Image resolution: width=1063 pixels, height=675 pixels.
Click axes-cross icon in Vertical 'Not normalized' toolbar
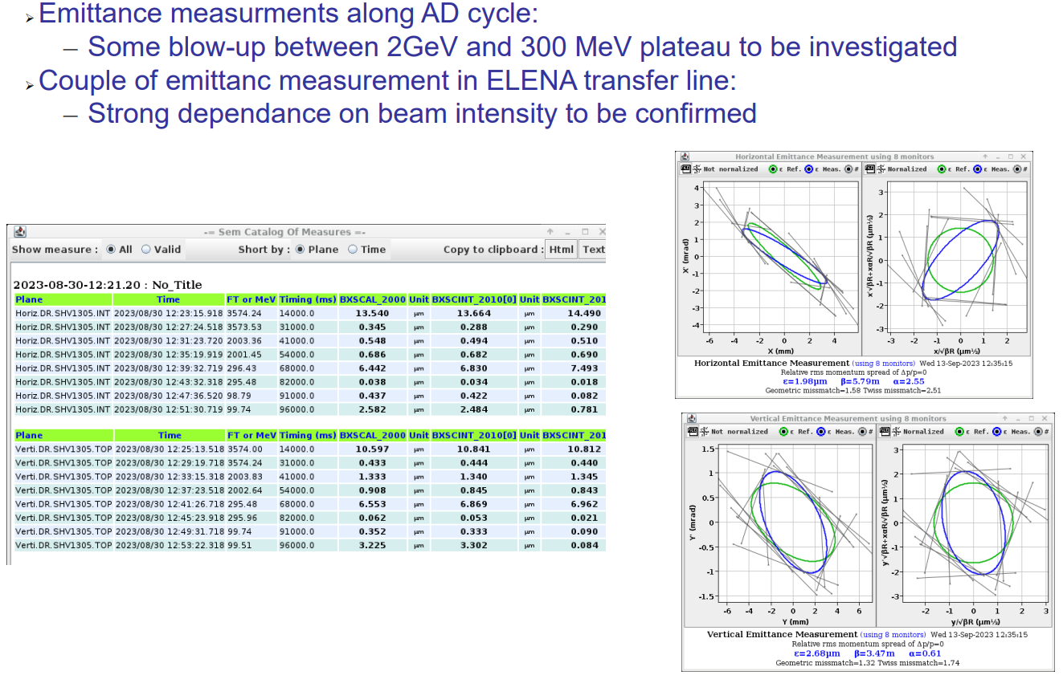[703, 431]
